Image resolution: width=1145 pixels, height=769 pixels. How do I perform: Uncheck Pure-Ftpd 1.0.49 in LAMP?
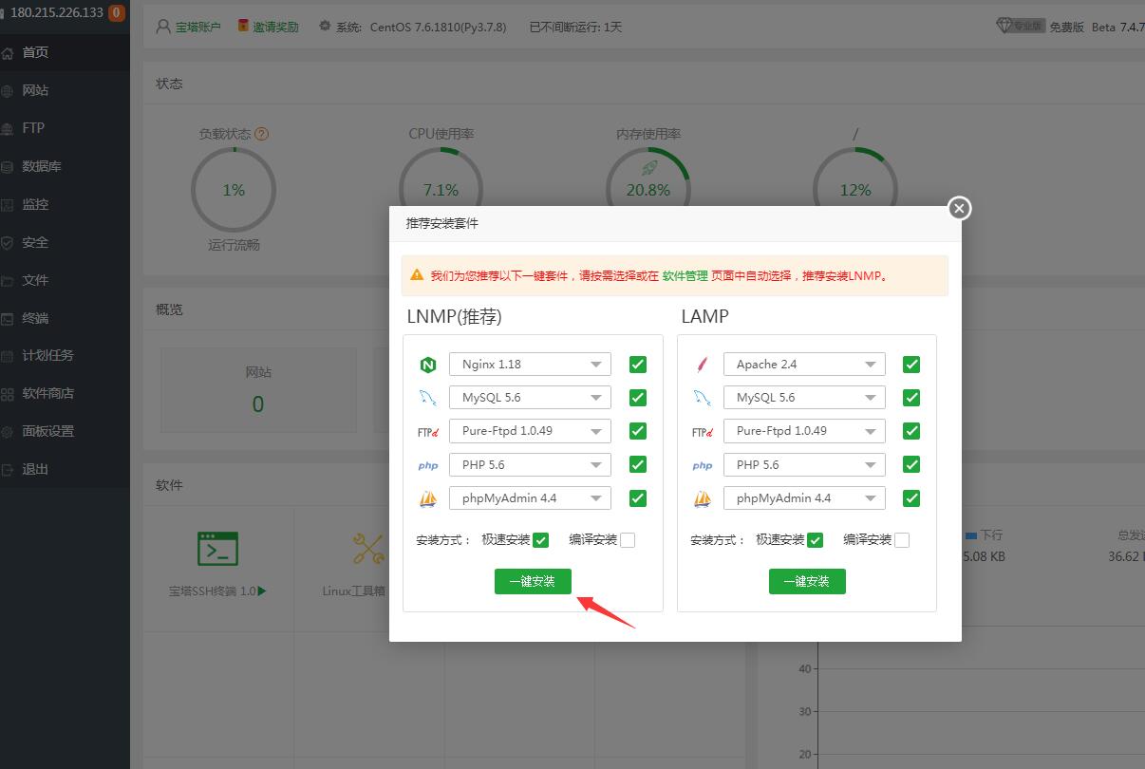tap(911, 431)
